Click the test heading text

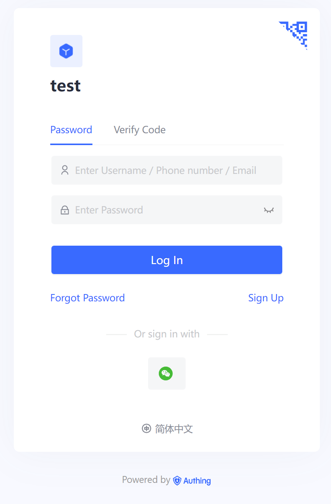coord(65,85)
